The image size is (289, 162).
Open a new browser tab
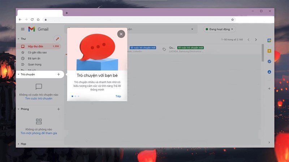click(x=67, y=13)
